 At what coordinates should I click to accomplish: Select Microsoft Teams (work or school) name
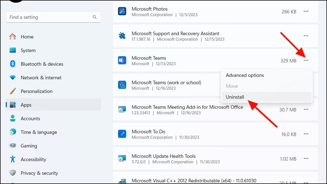point(166,83)
